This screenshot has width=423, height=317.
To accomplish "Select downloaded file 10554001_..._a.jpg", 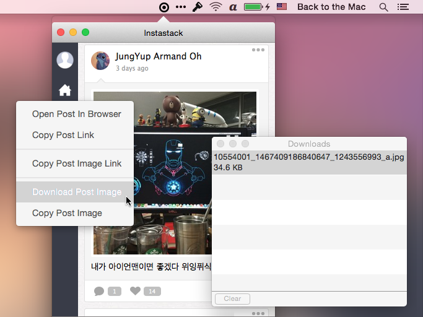I will pyautogui.click(x=309, y=162).
